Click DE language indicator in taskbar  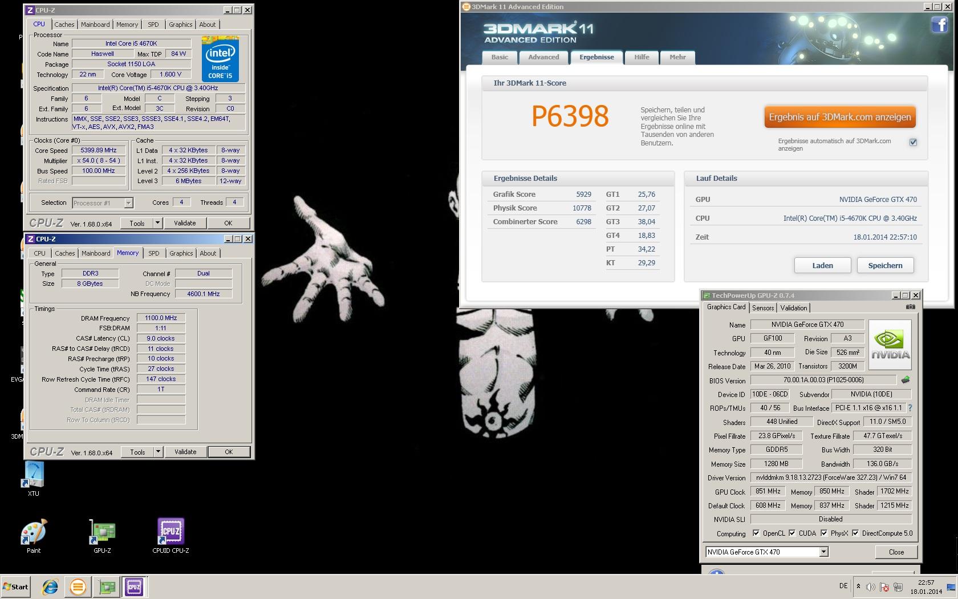[x=843, y=586]
